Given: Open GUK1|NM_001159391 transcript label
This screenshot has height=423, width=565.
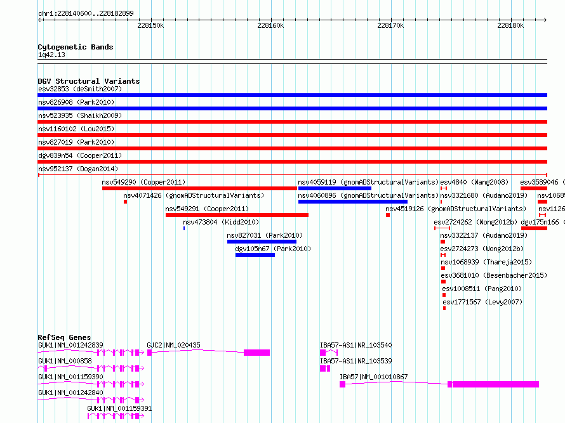Looking at the screenshot, I should [x=119, y=408].
